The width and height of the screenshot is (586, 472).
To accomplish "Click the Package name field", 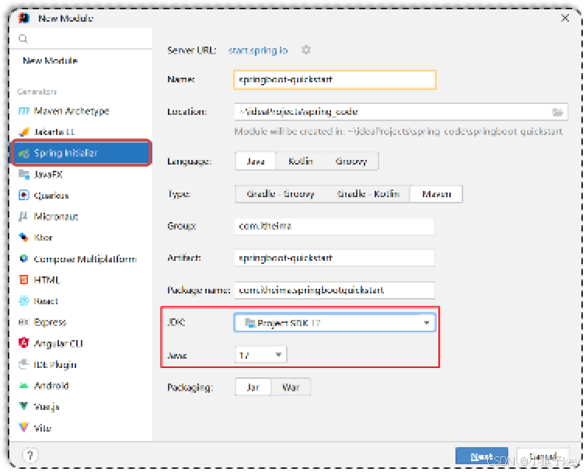I will (334, 290).
